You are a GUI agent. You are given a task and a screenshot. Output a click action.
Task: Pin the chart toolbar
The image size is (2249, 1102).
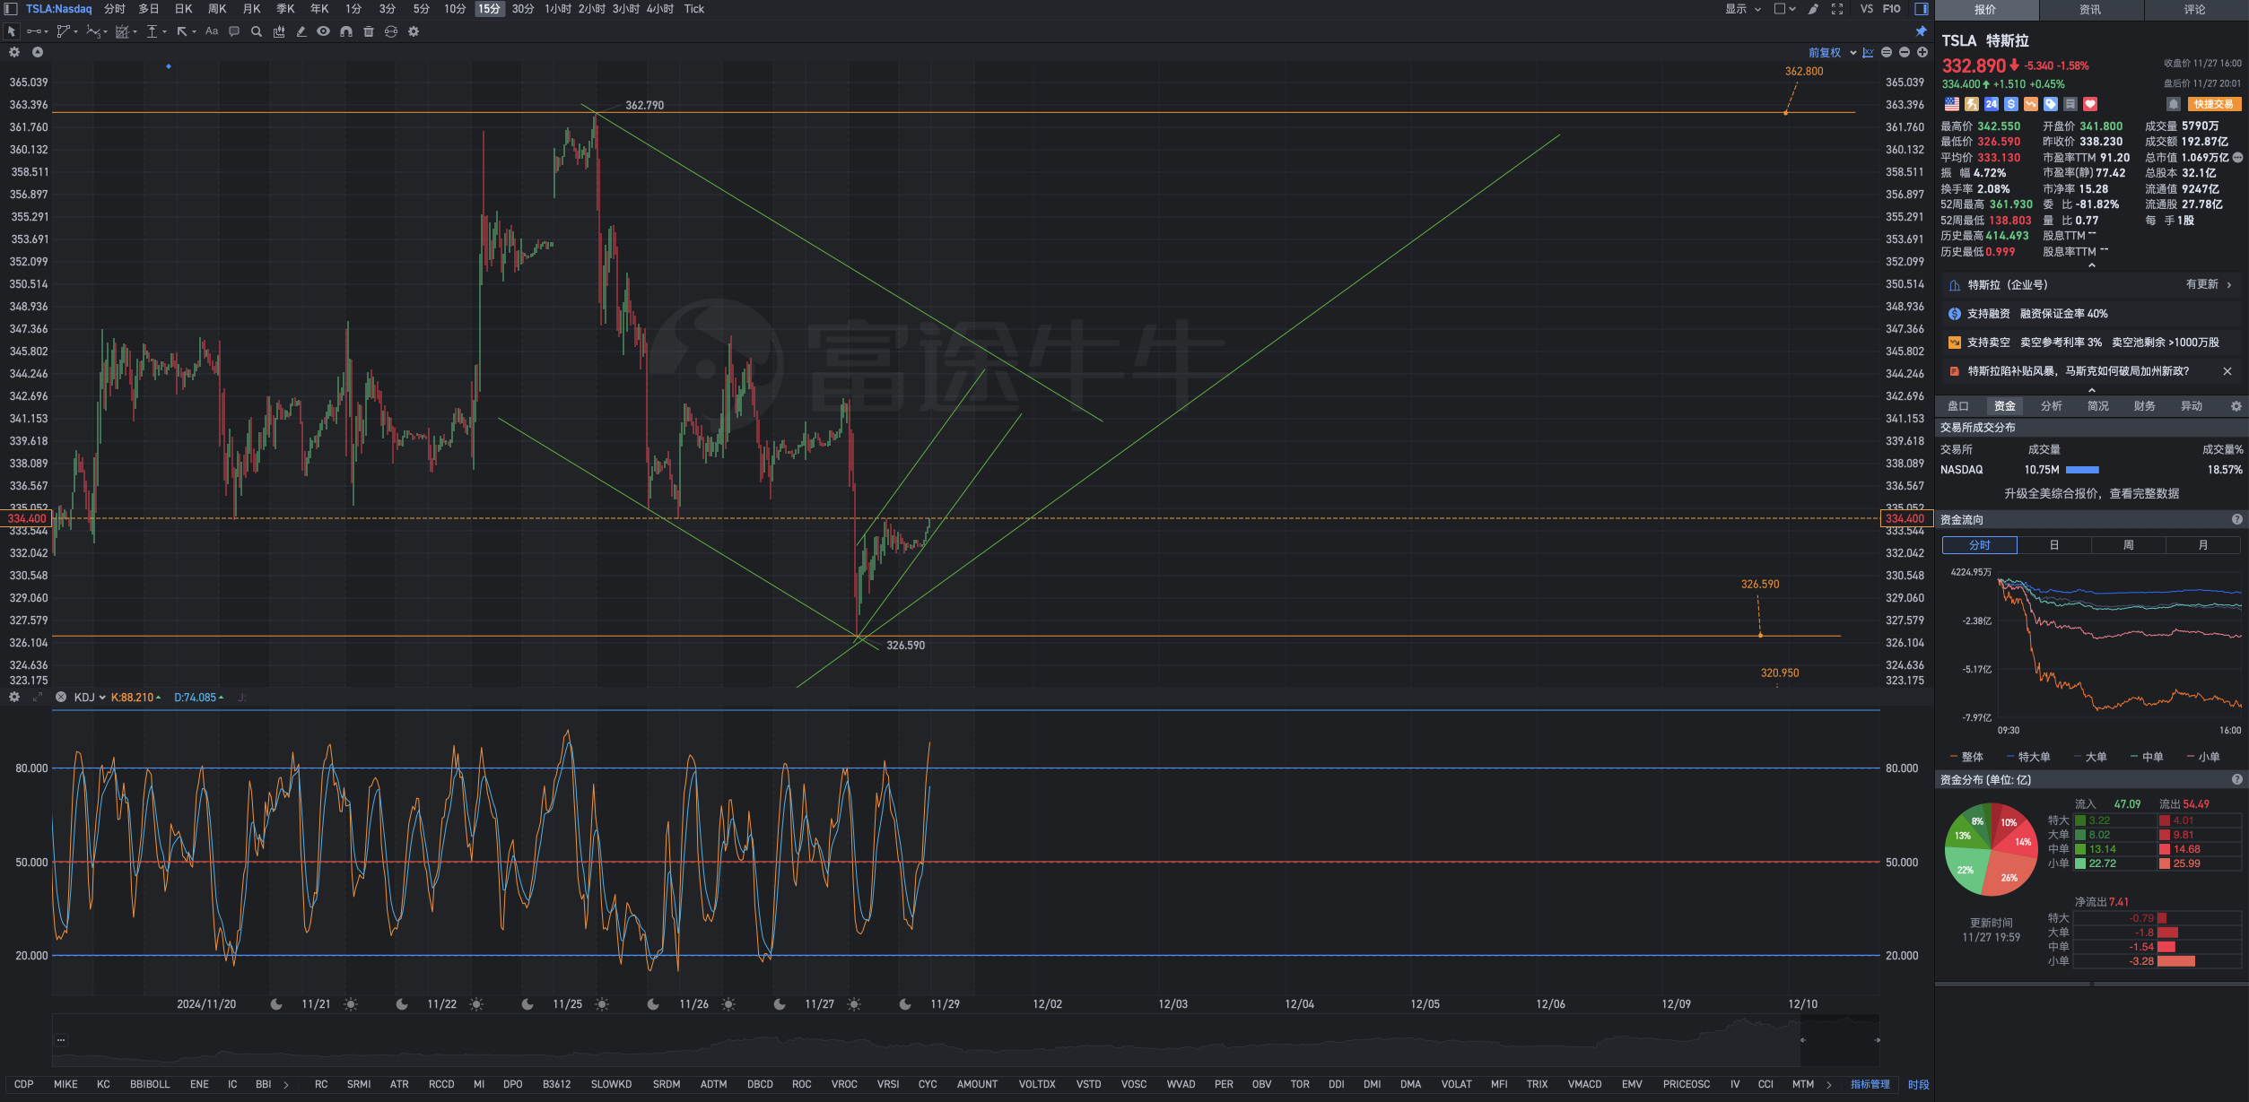click(x=1922, y=31)
